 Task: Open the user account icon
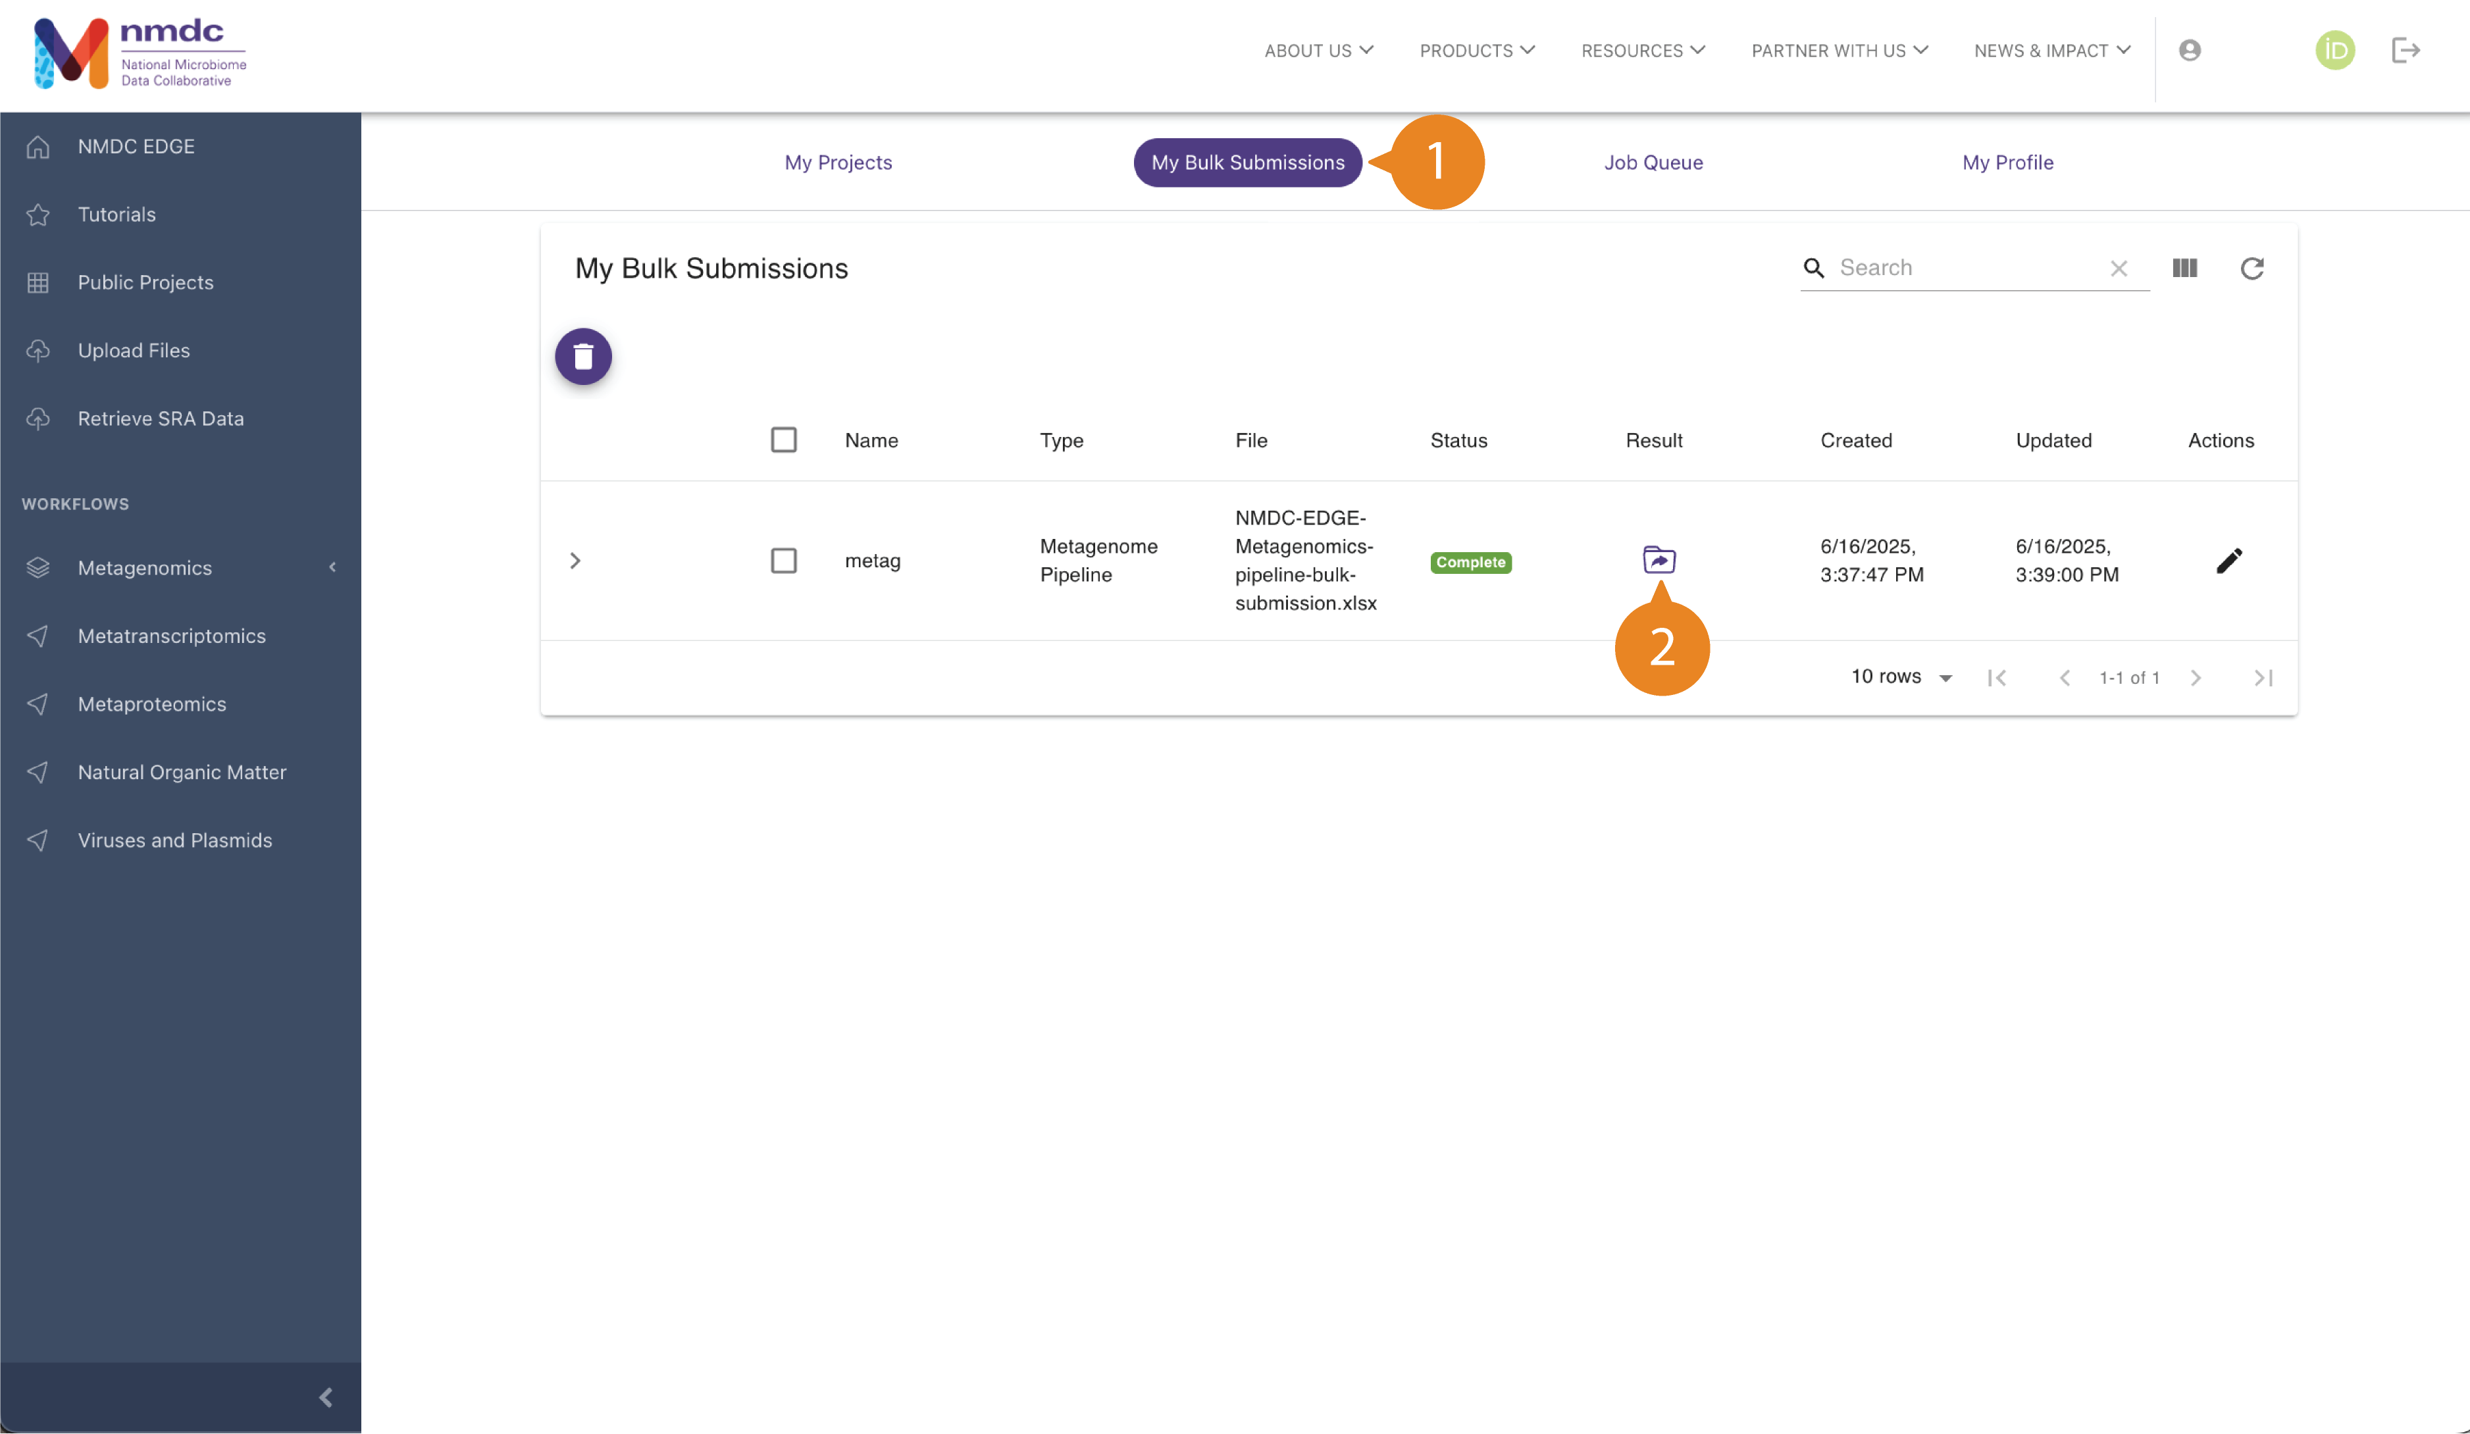click(x=2190, y=50)
